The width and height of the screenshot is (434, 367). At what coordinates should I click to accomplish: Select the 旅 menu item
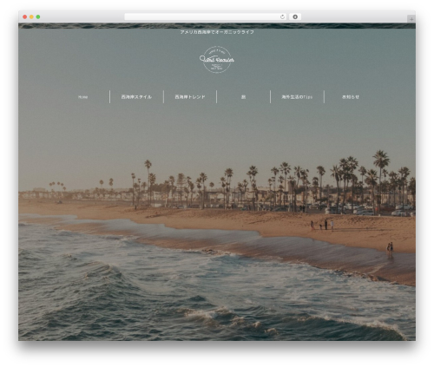(243, 97)
